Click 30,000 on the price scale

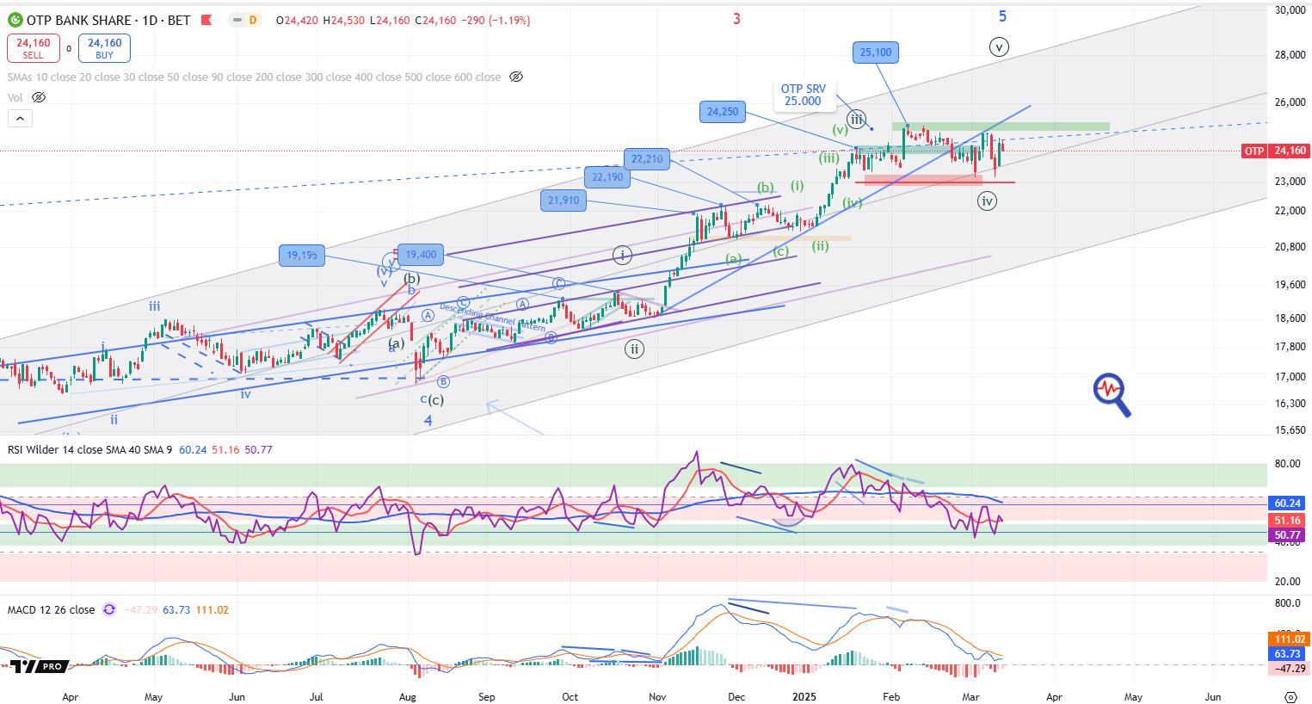[1290, 10]
